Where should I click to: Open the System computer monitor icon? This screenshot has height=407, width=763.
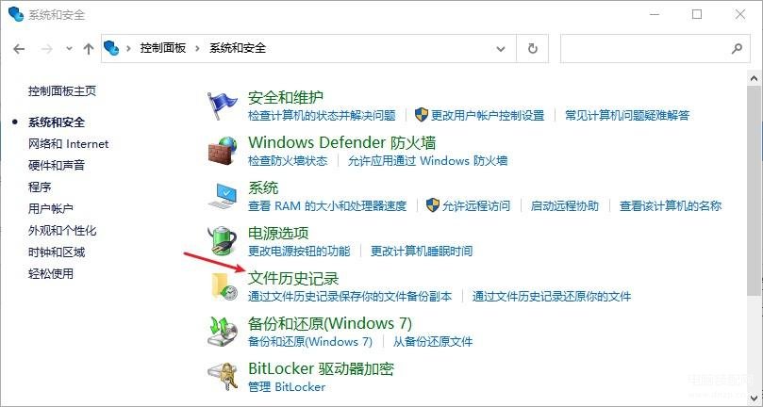tap(223, 196)
